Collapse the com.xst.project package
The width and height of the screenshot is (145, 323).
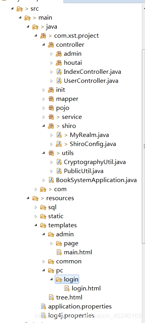(36, 36)
